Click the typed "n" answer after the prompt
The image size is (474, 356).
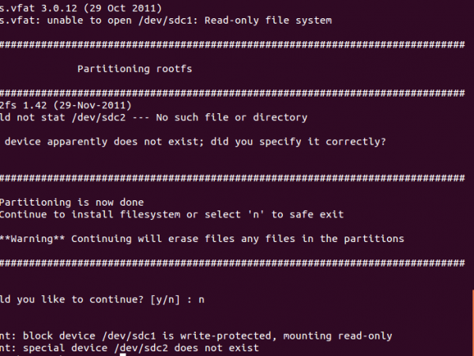coord(205,299)
